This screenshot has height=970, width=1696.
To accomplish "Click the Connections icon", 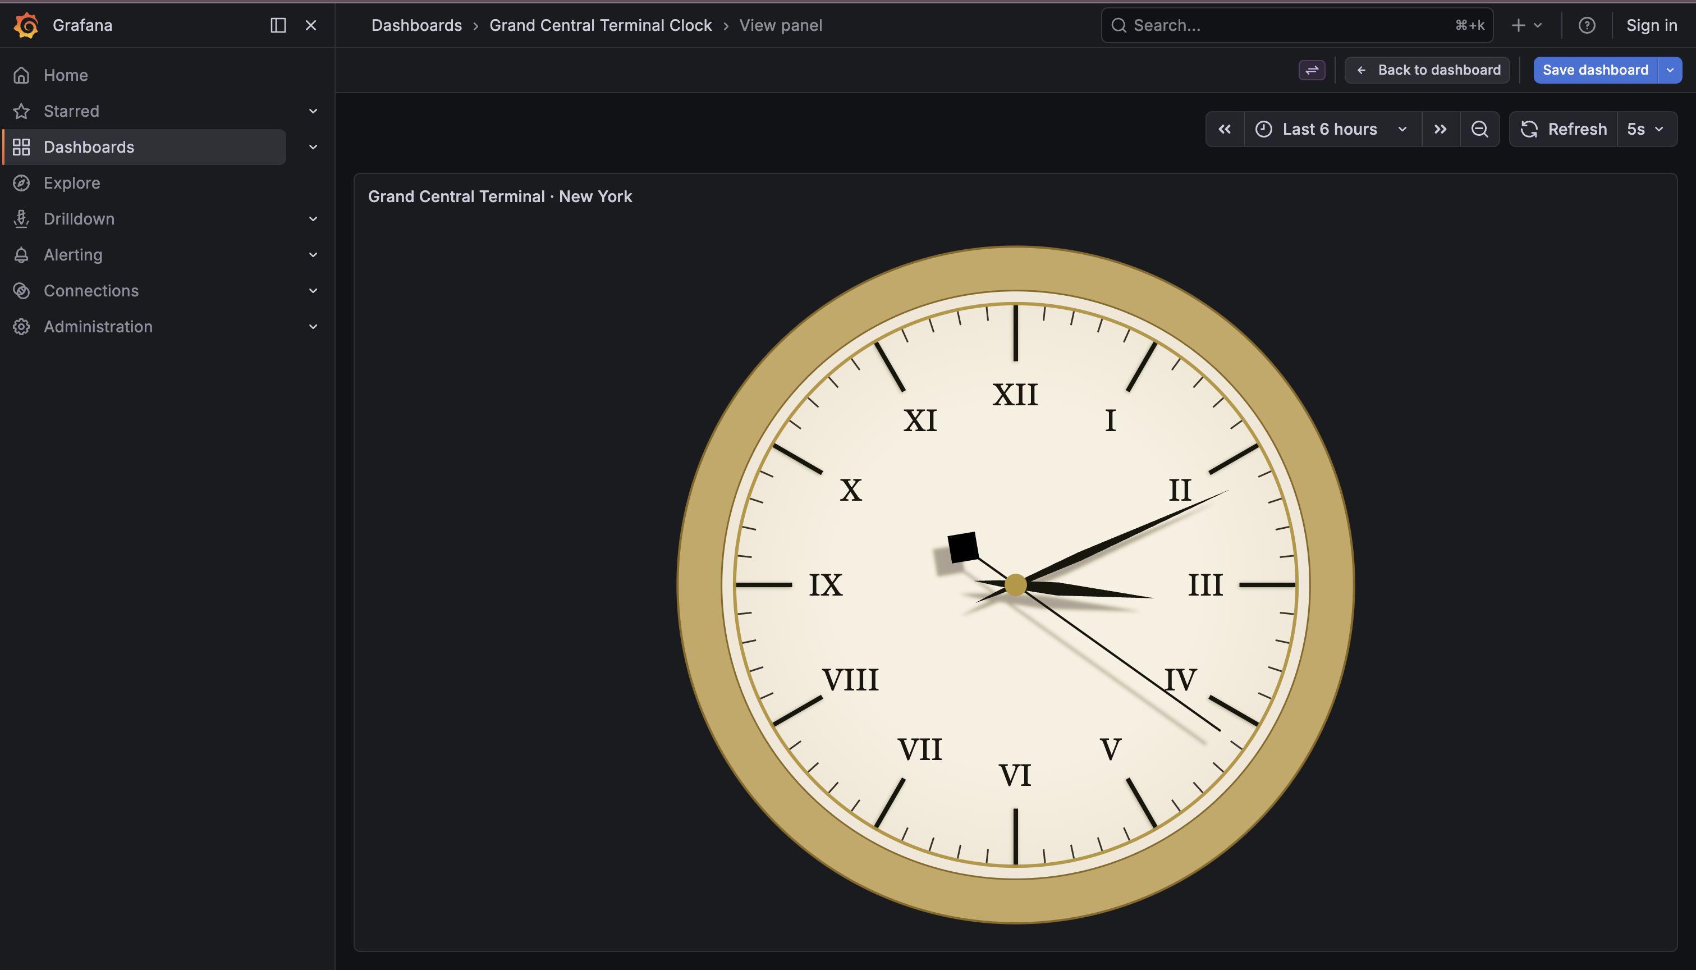I will tap(21, 291).
